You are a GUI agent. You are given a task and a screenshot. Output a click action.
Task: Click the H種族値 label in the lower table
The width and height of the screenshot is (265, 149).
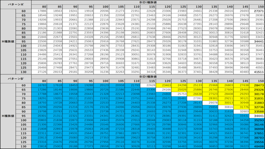point(8,116)
